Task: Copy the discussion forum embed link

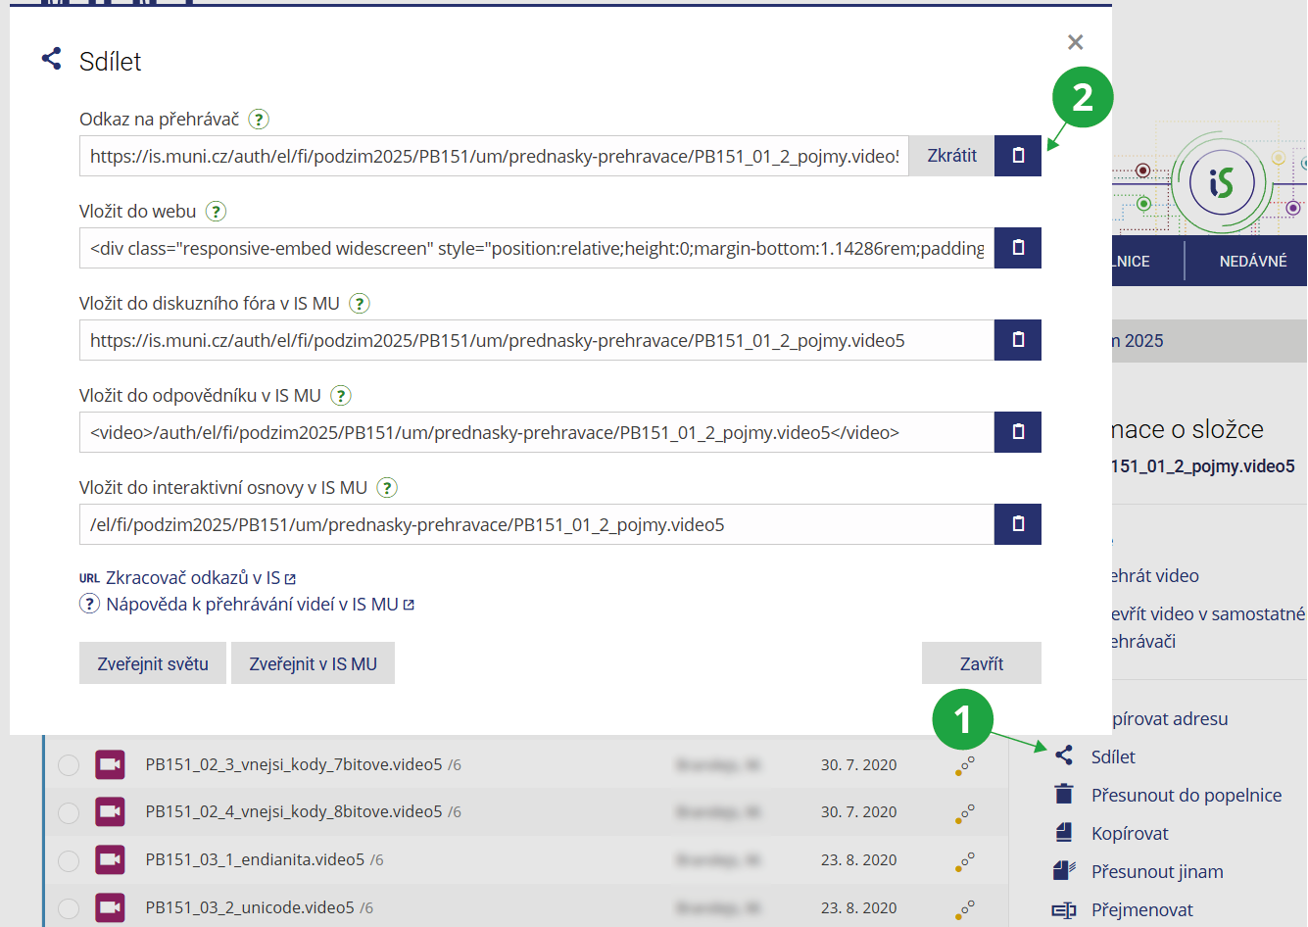Action: (1017, 340)
